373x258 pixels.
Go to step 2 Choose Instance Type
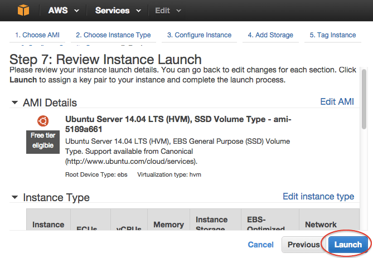(x=113, y=35)
